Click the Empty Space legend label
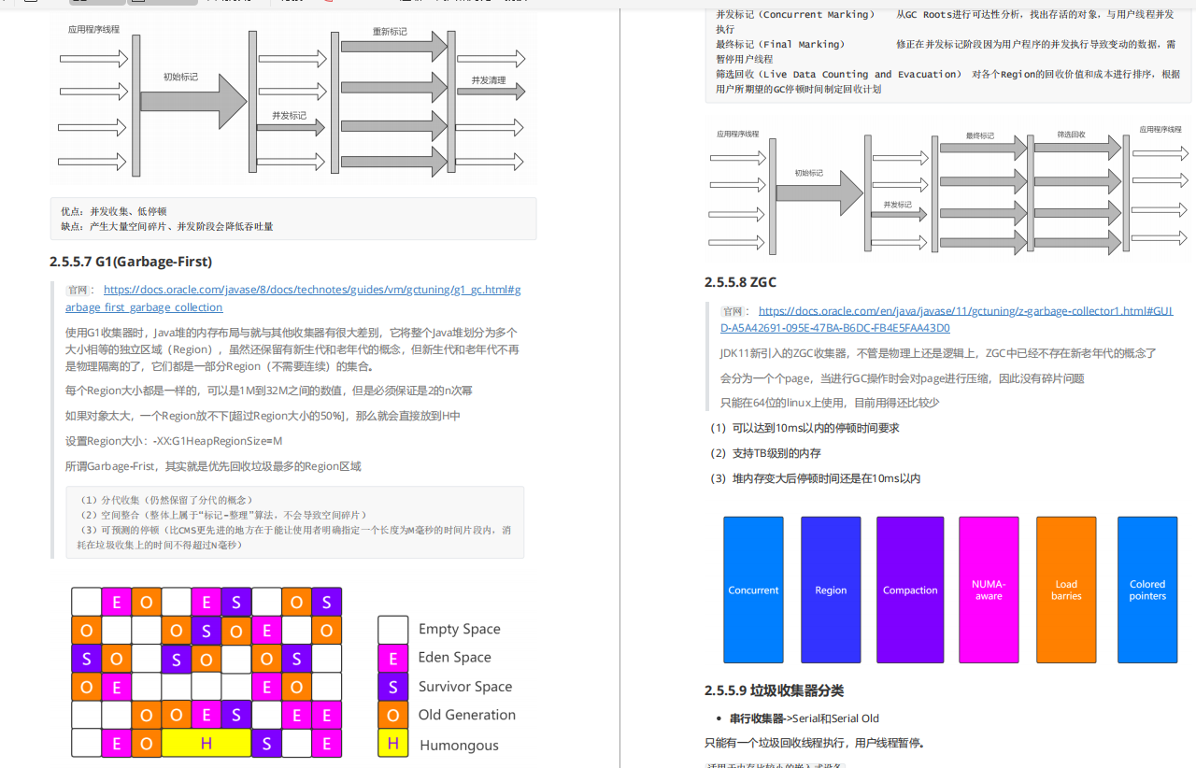Screen dimensions: 1196x768 [459, 629]
